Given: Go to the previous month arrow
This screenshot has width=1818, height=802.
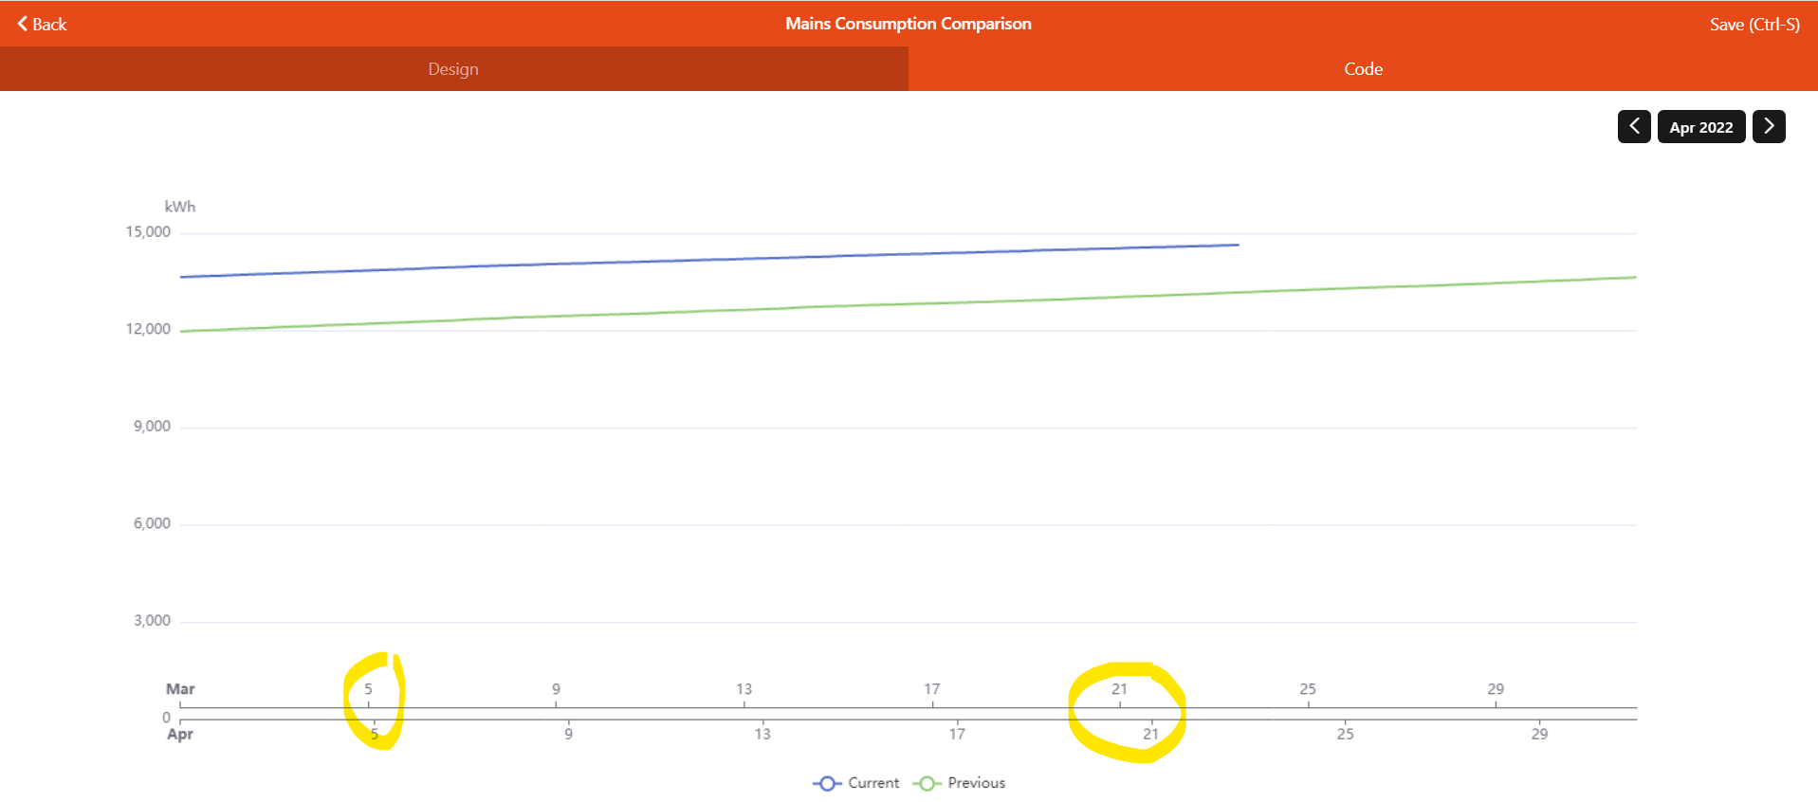Looking at the screenshot, I should (x=1633, y=126).
